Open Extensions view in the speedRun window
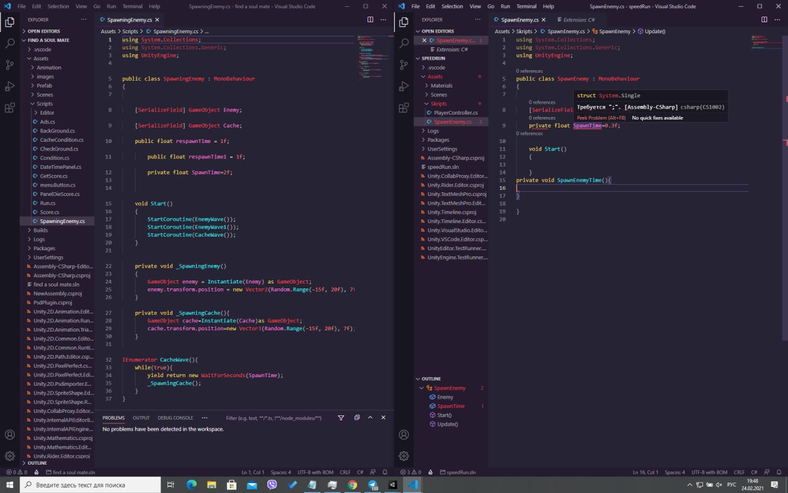Image resolution: width=788 pixels, height=493 pixels. [x=404, y=107]
